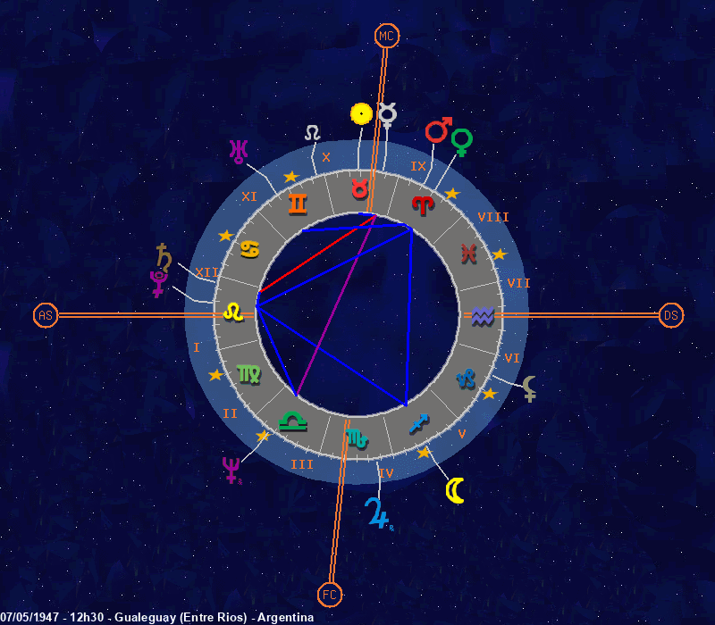Click the yellow Sun symbol
Image resolution: width=715 pixels, height=625 pixels.
pyautogui.click(x=360, y=113)
